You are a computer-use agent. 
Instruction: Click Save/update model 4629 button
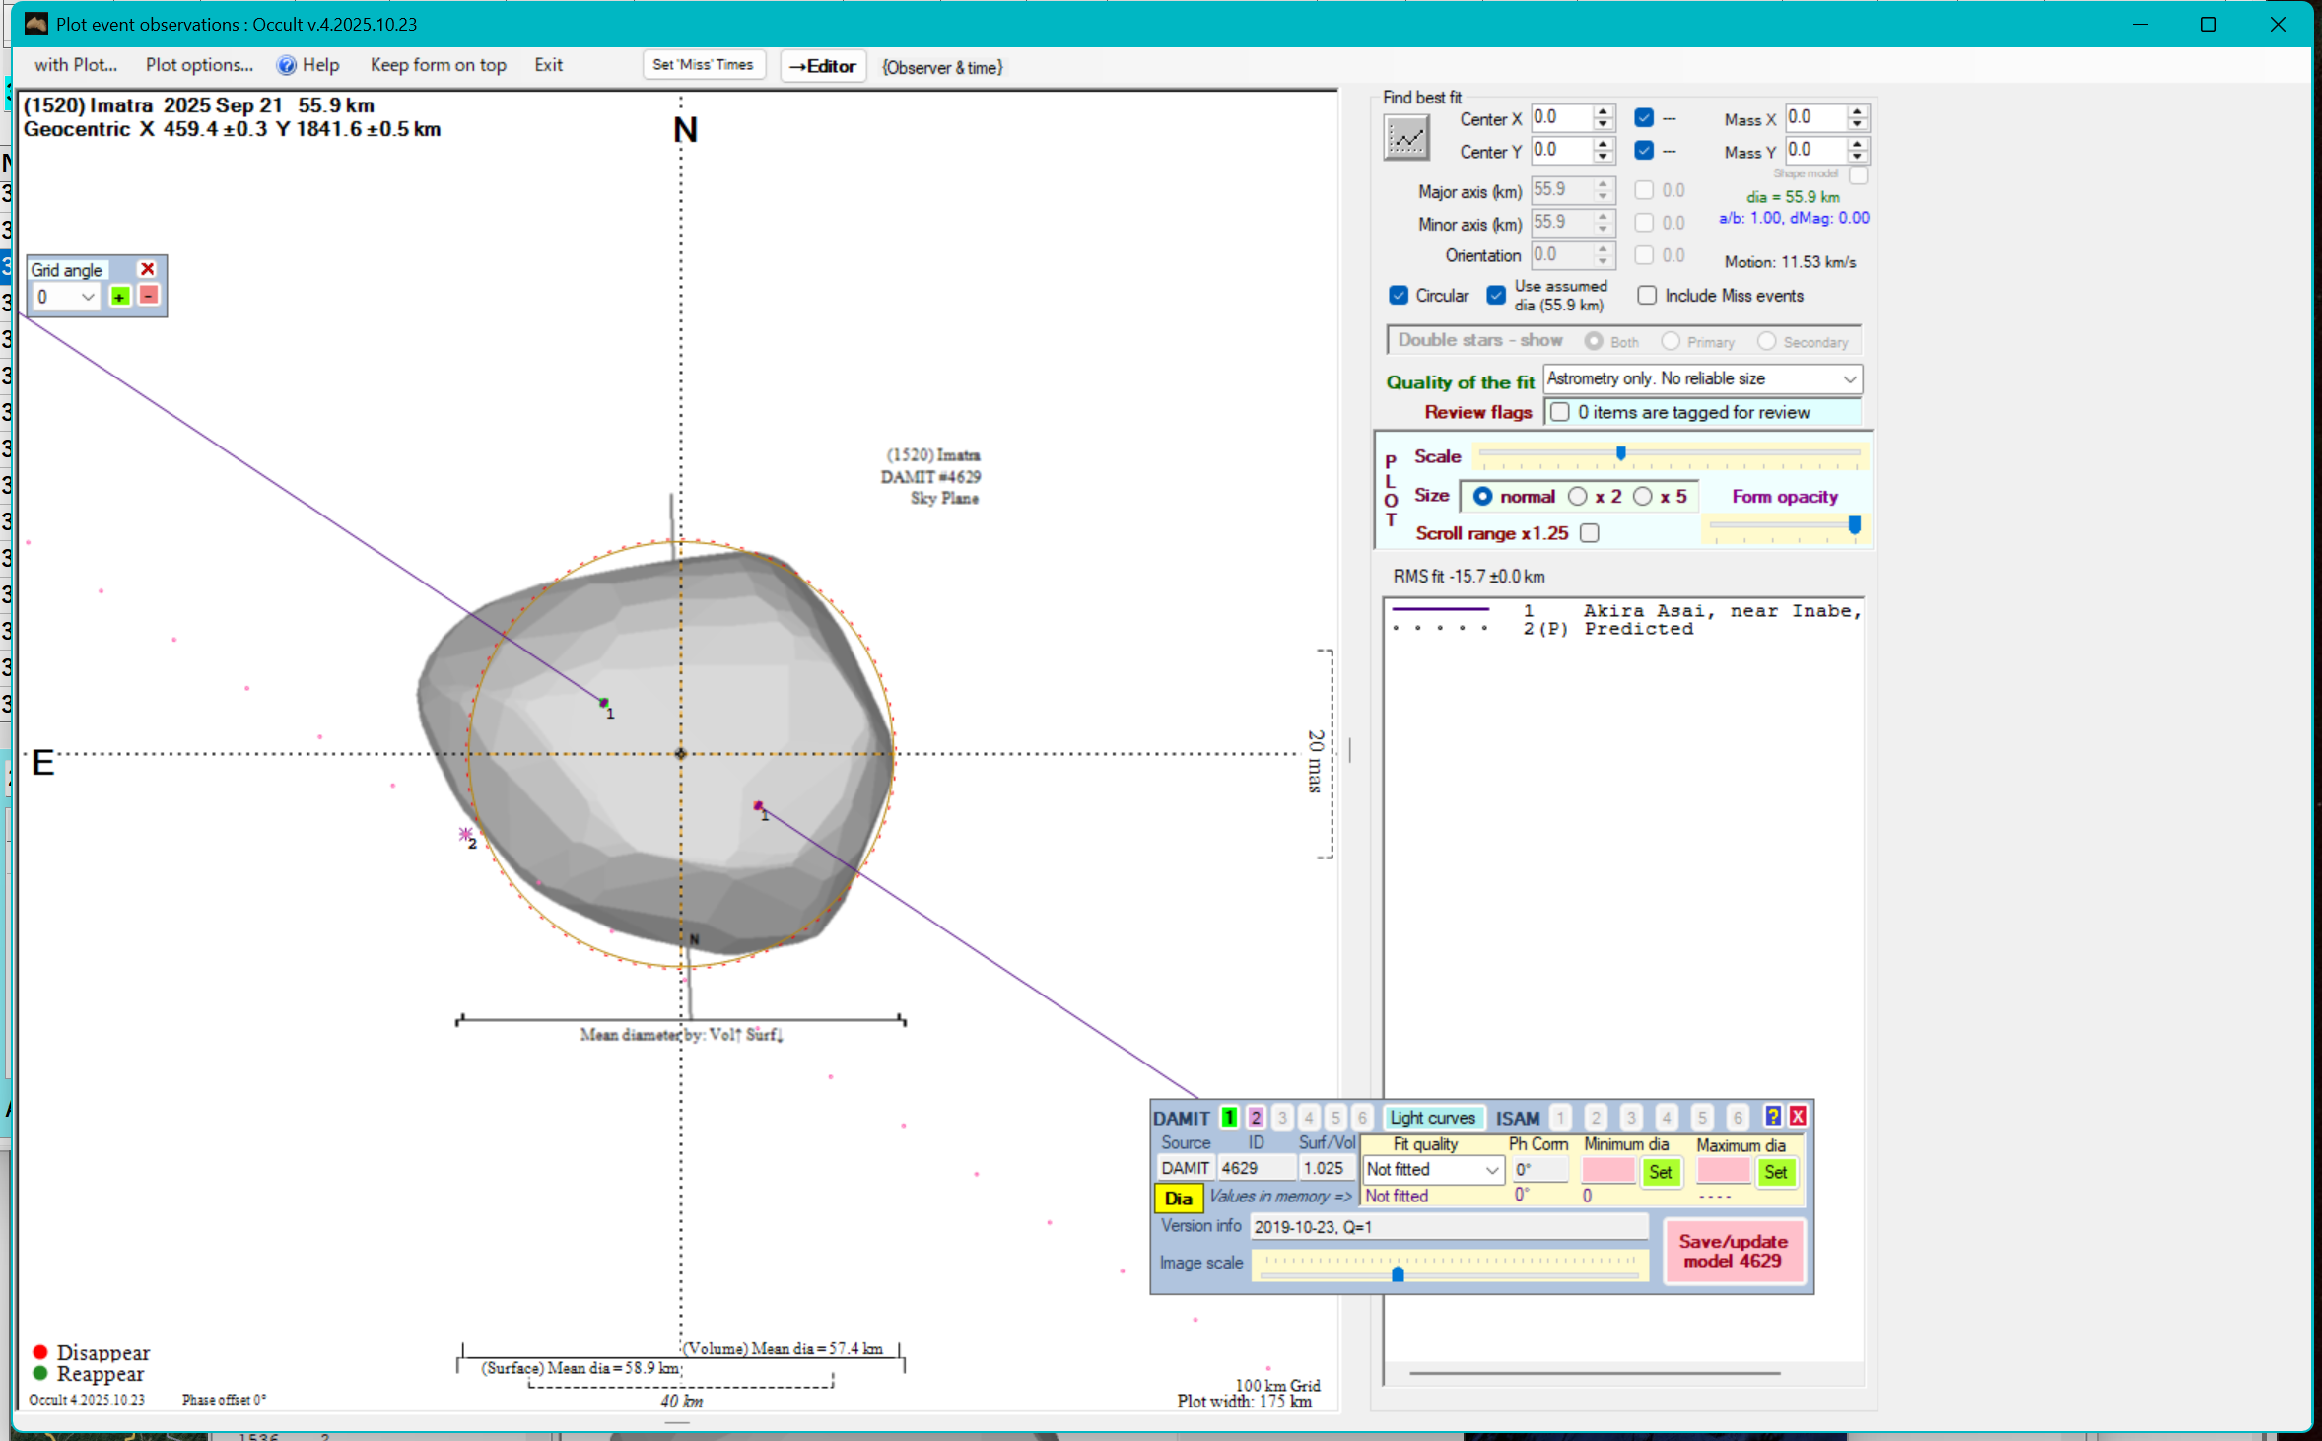coord(1733,1251)
